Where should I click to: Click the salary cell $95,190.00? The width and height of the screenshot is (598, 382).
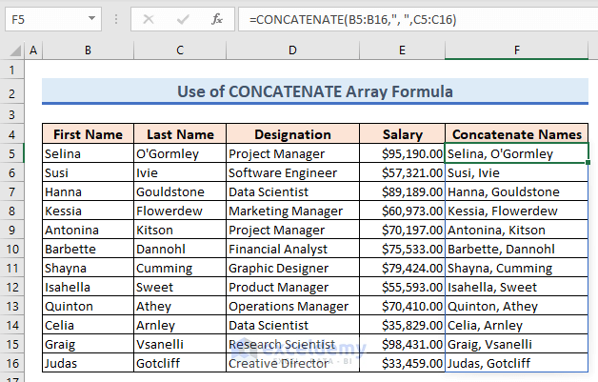[x=403, y=153]
